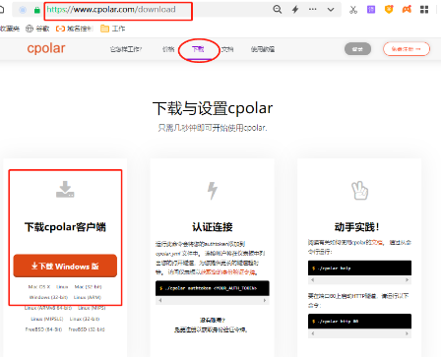Viewport: 441px width, 357px height.
Task: Click the Mac OS X download link
Action: pyautogui.click(x=39, y=287)
